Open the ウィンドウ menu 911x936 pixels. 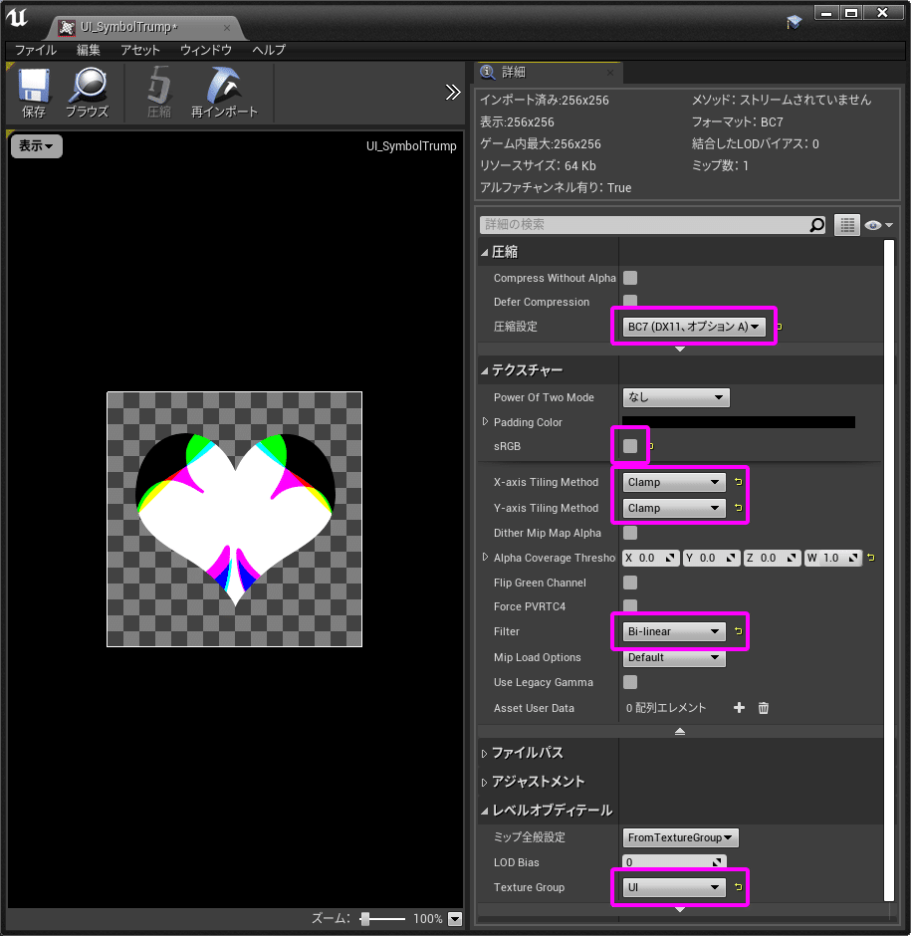[206, 50]
